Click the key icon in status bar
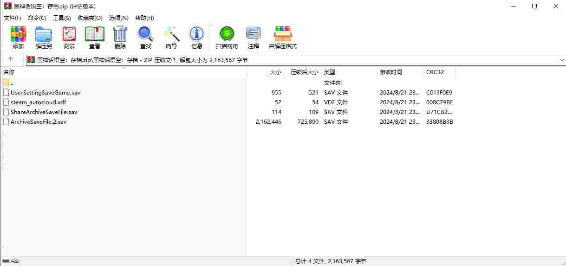Viewport: 566px width, 266px height. coord(15,261)
